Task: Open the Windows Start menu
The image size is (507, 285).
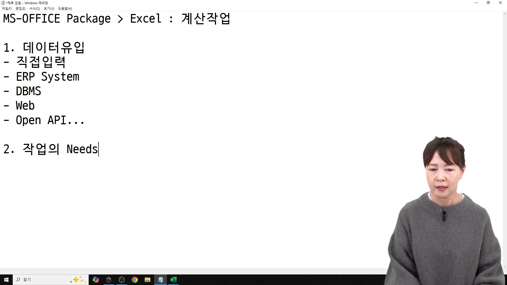Action: click(x=6, y=279)
